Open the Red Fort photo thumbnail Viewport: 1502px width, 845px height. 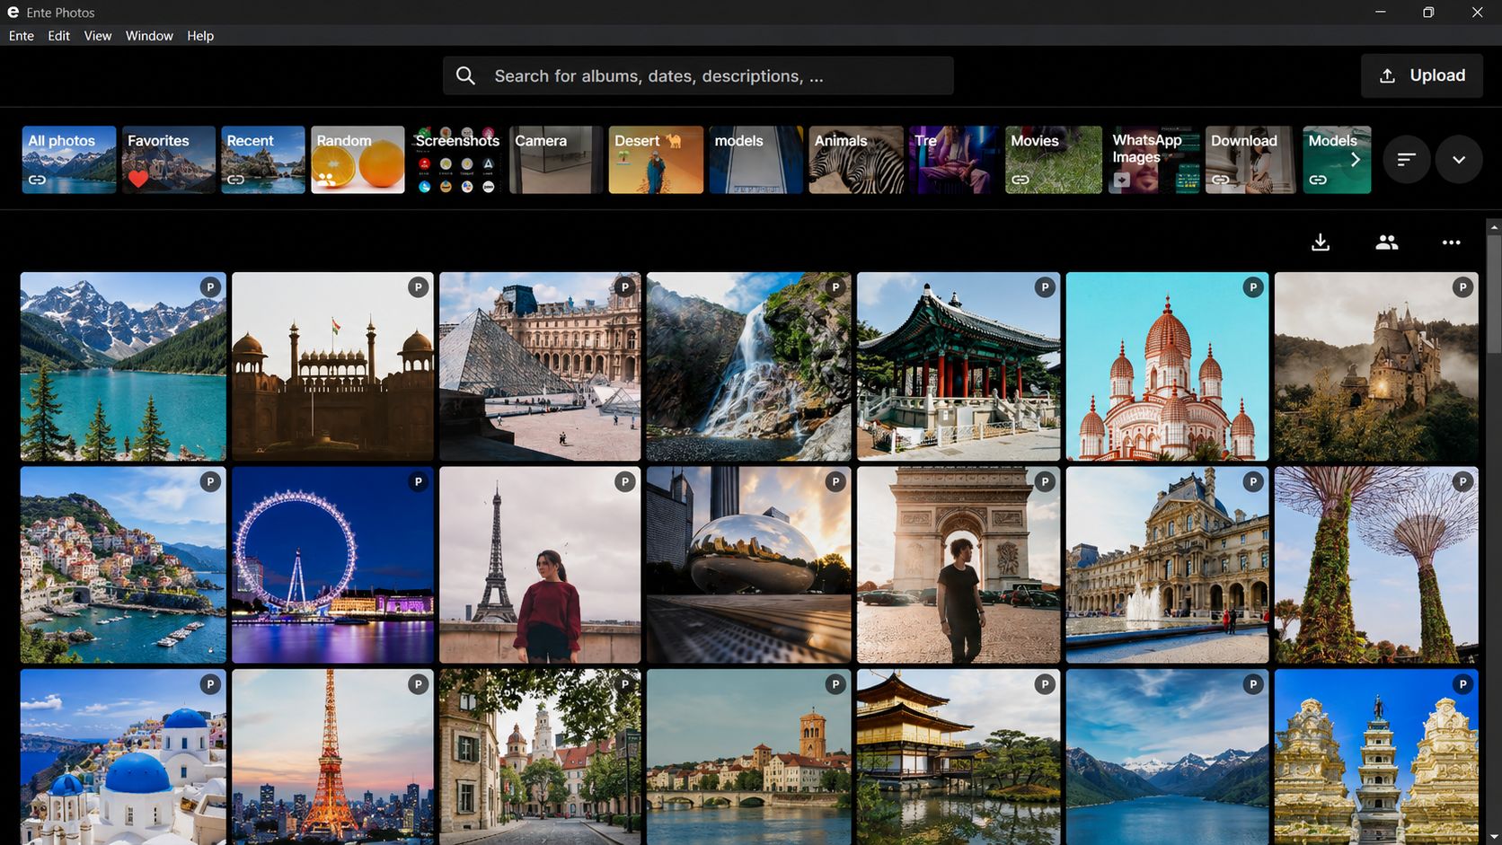pyautogui.click(x=332, y=366)
